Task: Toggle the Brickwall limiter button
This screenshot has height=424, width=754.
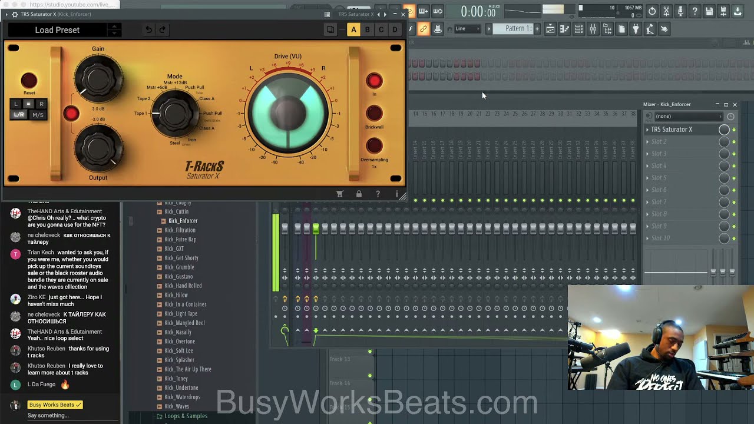Action: [x=374, y=113]
